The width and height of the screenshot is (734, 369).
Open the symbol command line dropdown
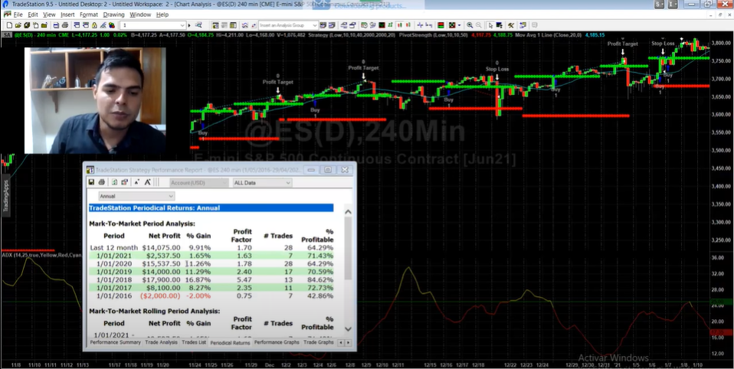point(182,25)
